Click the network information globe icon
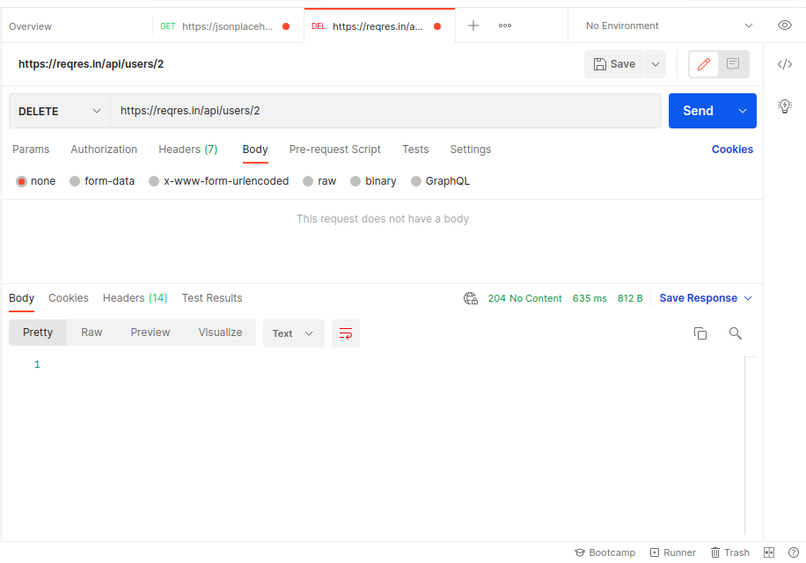 [x=471, y=298]
